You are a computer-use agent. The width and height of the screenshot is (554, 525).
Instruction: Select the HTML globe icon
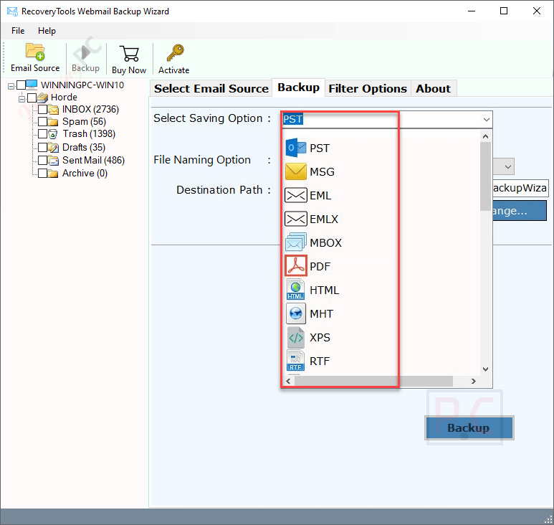296,290
